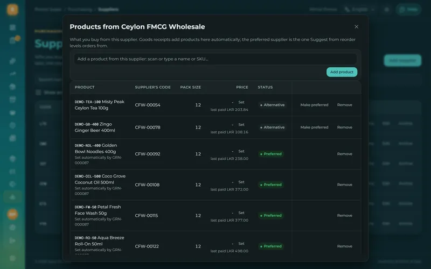The height and width of the screenshot is (269, 431).
Task: Set price for Golden Bowl Noodles 400g
Action: coord(241,151)
